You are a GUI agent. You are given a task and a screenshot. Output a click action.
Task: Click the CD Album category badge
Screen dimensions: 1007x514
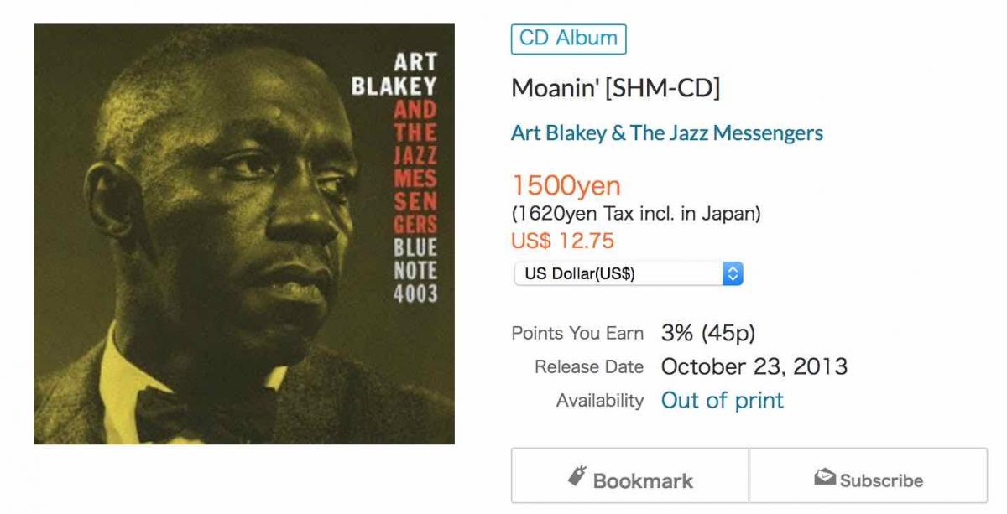click(568, 39)
